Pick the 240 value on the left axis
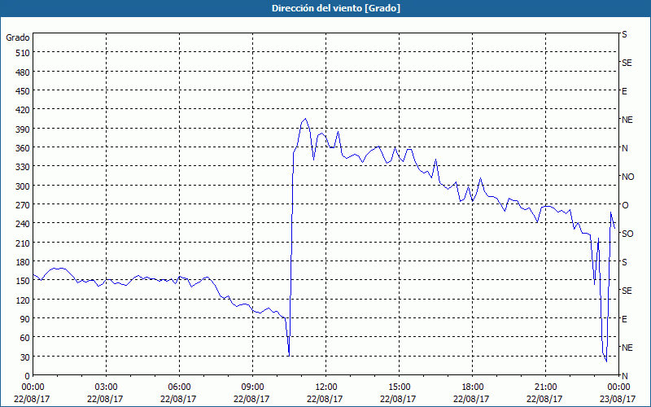This screenshot has width=651, height=407. tap(23, 225)
